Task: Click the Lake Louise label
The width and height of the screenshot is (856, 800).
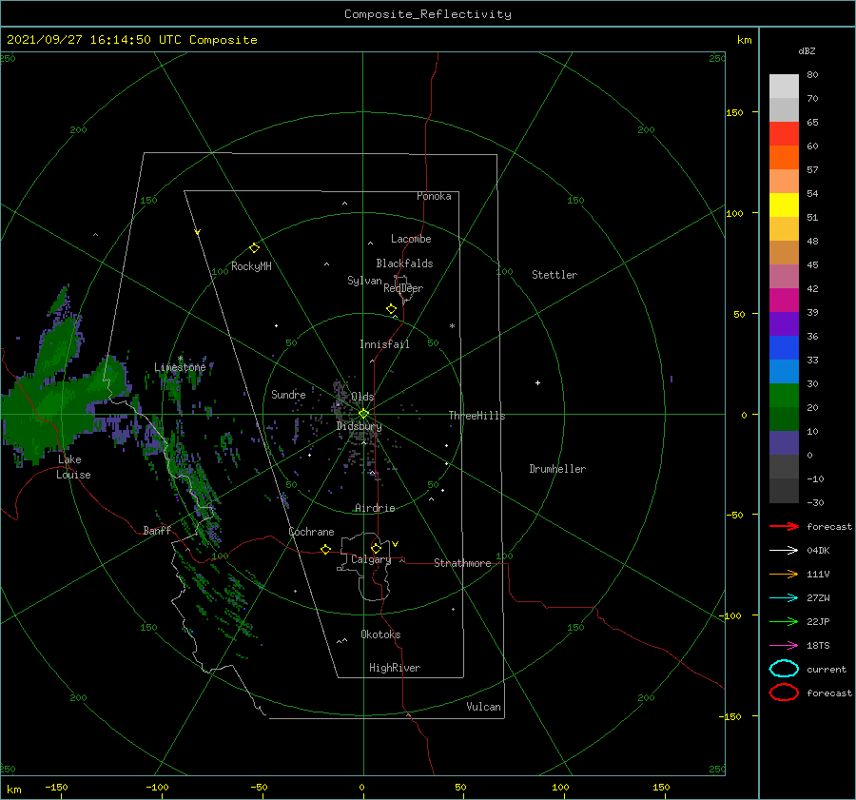Action: pos(73,467)
